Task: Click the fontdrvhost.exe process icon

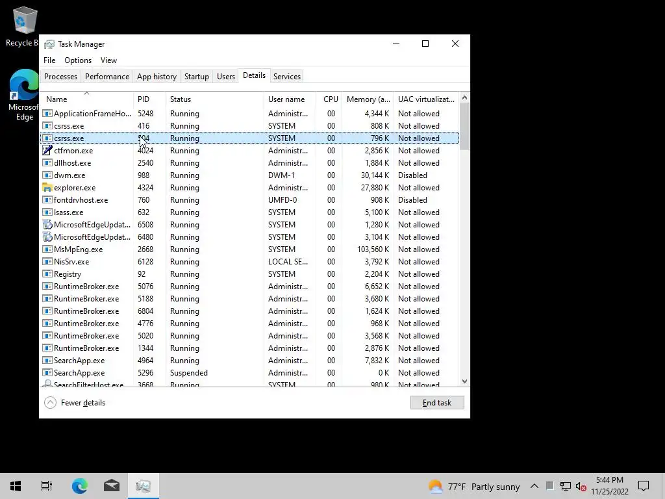Action: click(x=47, y=200)
